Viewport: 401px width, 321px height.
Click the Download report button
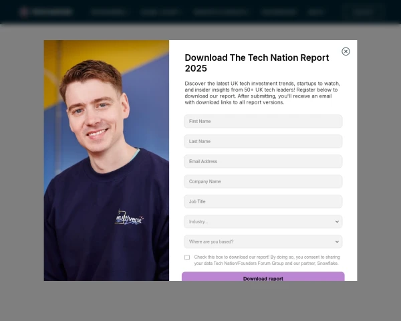[x=263, y=276]
